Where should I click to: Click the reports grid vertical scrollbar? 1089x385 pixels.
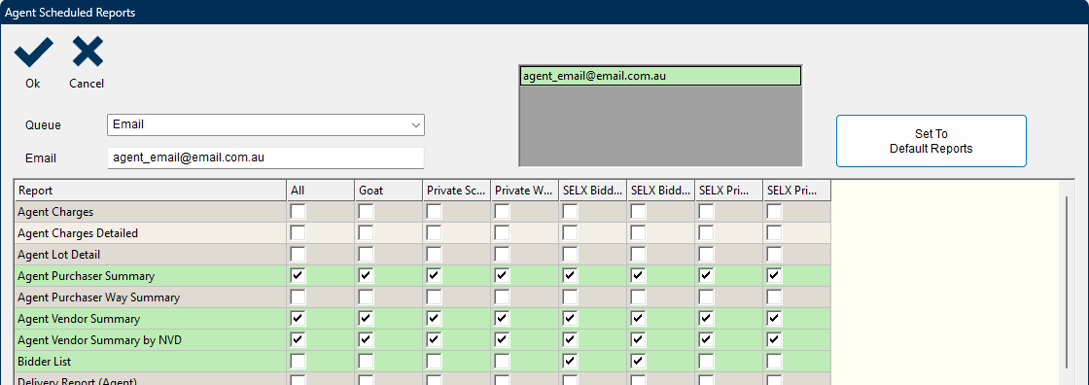click(x=1068, y=281)
